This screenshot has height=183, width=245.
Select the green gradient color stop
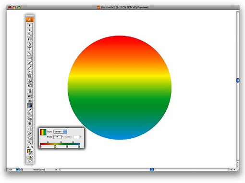pos(67,146)
